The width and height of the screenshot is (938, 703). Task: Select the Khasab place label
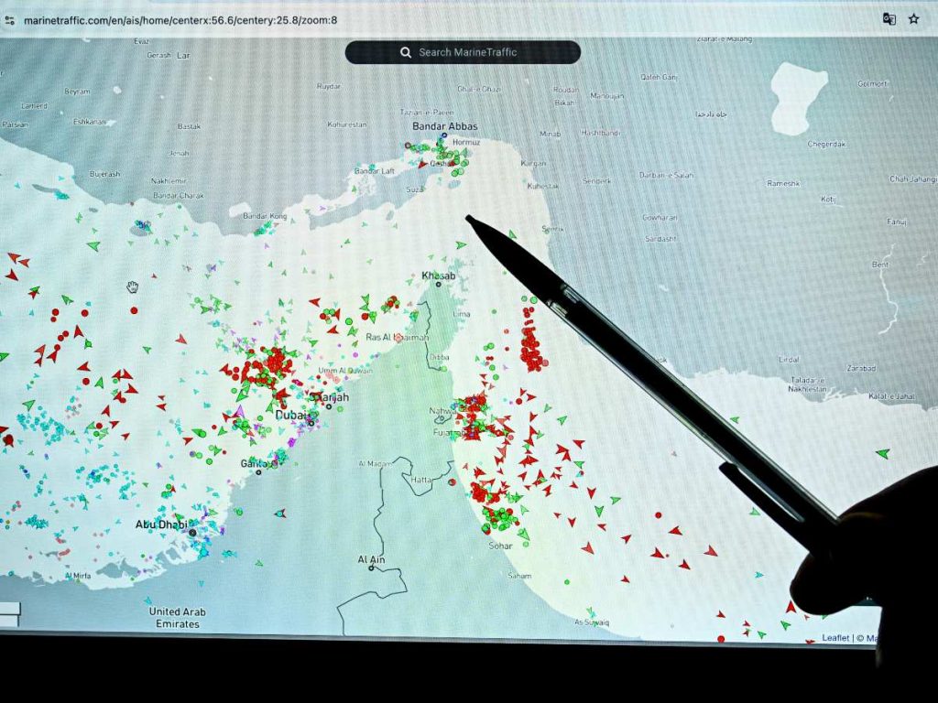tap(439, 275)
